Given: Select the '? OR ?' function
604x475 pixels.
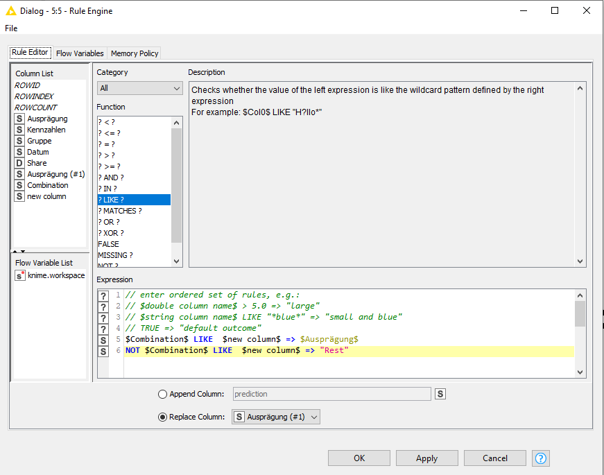Looking at the screenshot, I should pos(134,222).
